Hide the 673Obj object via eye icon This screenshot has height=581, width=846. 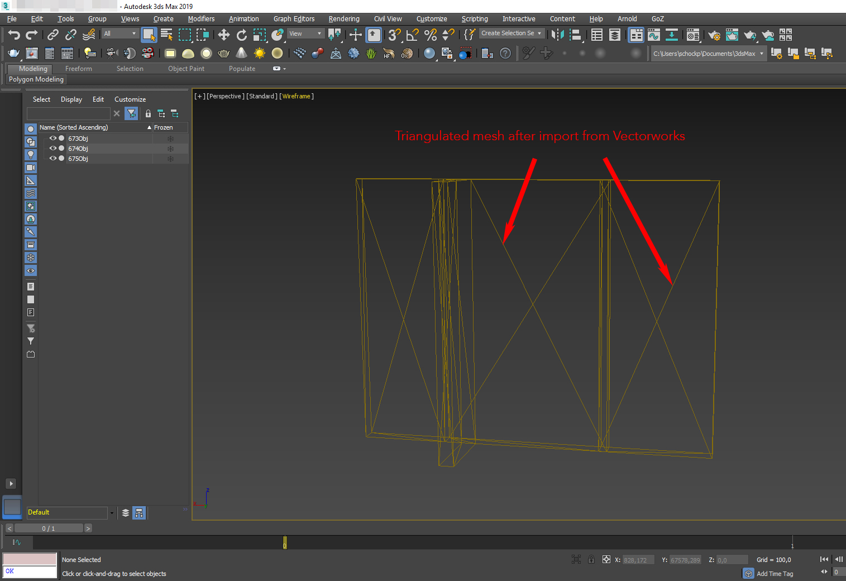(53, 139)
